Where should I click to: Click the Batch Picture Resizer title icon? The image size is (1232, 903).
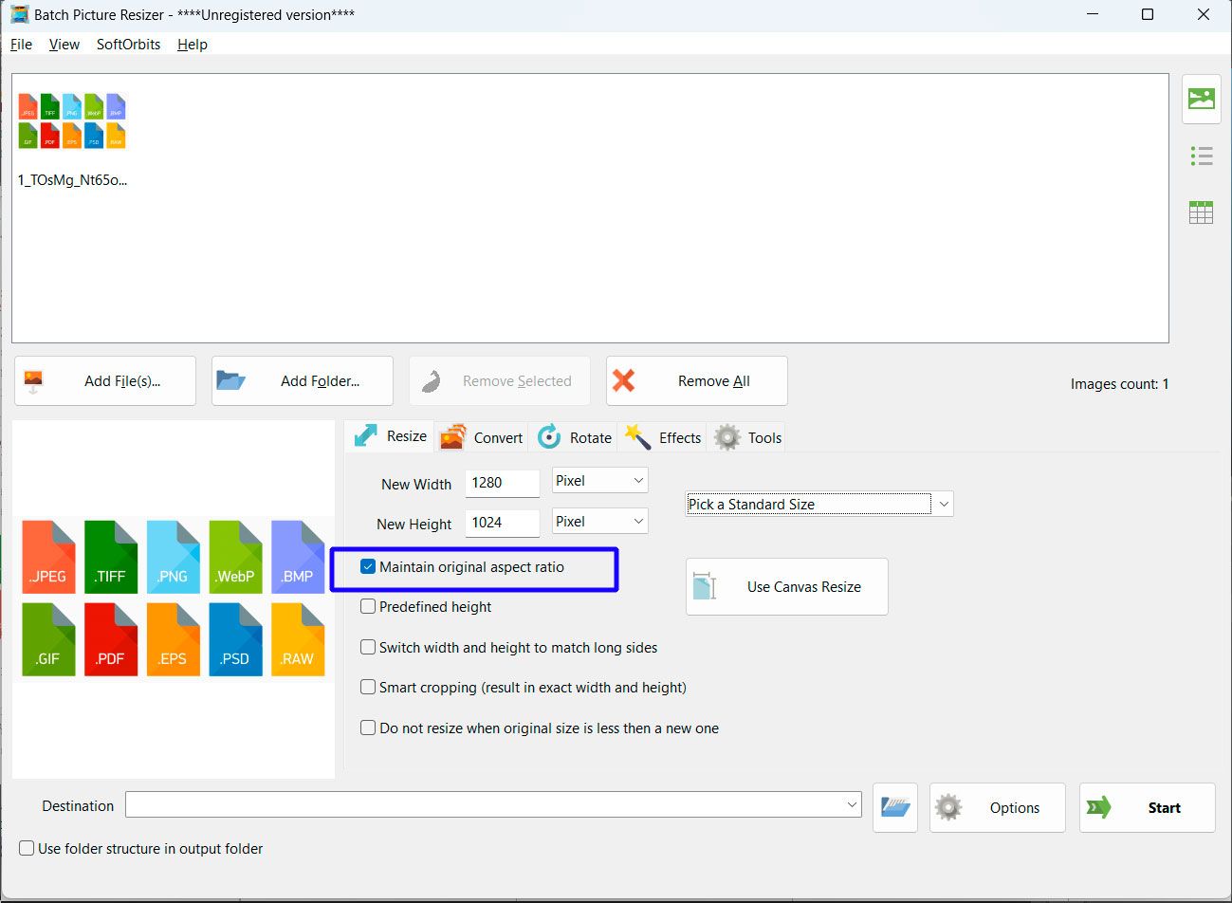point(19,14)
